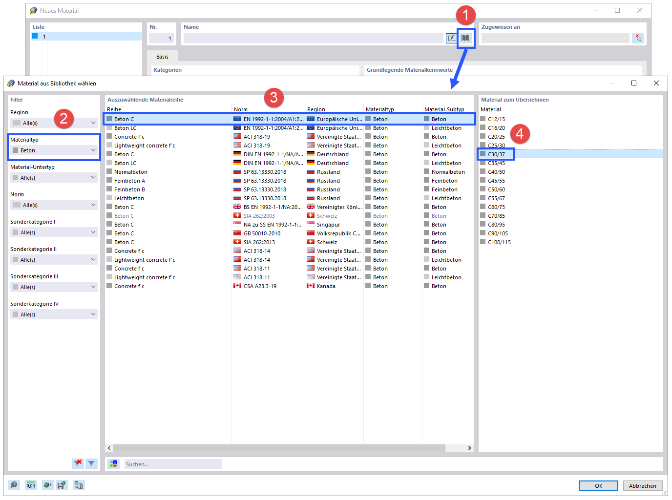Click the pick assignment icon in Zugewiesen an

click(638, 38)
